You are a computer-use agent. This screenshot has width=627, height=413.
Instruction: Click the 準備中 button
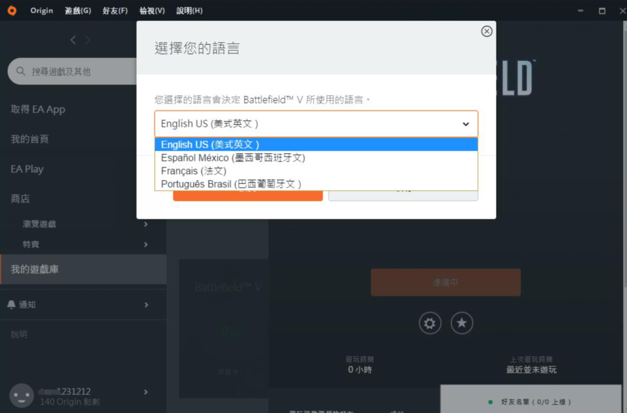pos(445,282)
